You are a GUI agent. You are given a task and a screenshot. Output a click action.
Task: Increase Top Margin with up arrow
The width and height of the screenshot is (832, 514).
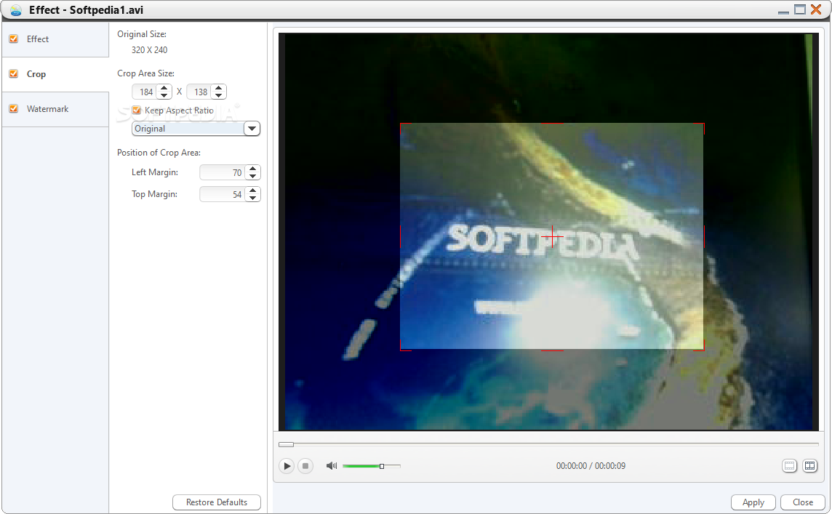point(253,190)
